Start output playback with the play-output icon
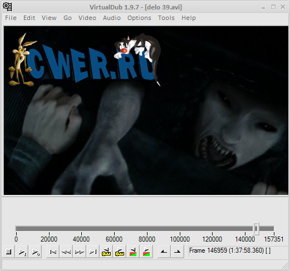The height and width of the screenshot is (271, 290). coord(35,252)
